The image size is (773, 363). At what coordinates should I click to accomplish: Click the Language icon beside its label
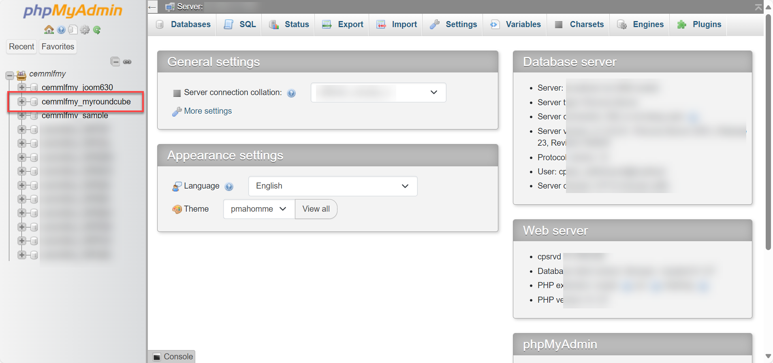pos(177,186)
